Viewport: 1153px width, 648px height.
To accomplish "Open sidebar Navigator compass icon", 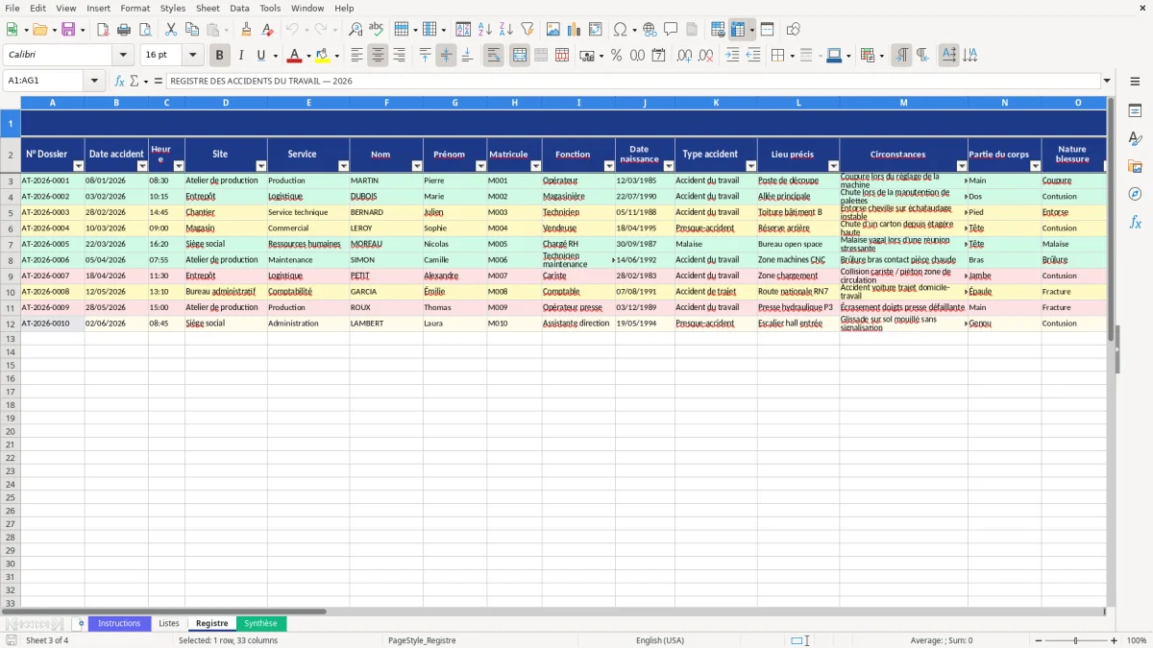I will point(1135,194).
